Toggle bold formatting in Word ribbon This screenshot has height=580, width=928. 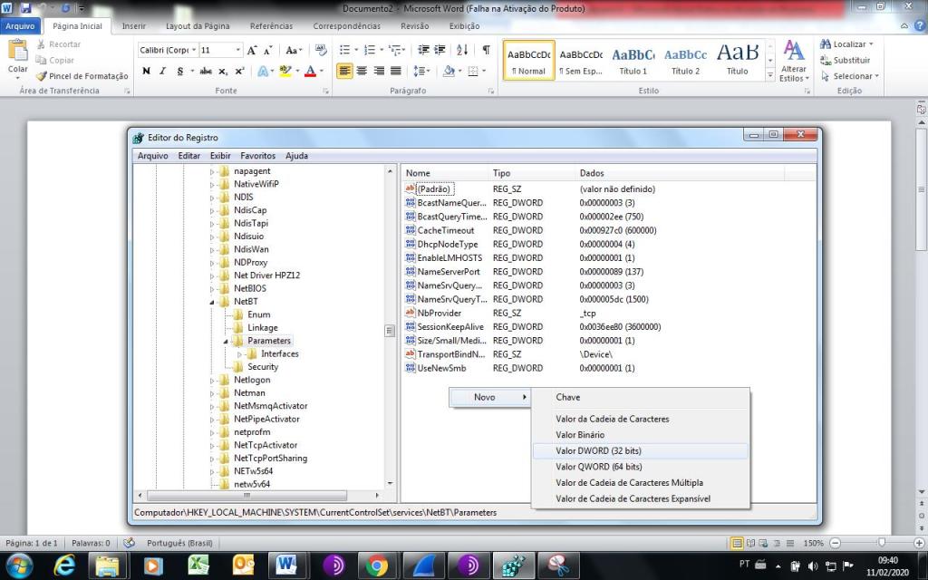tap(146, 71)
